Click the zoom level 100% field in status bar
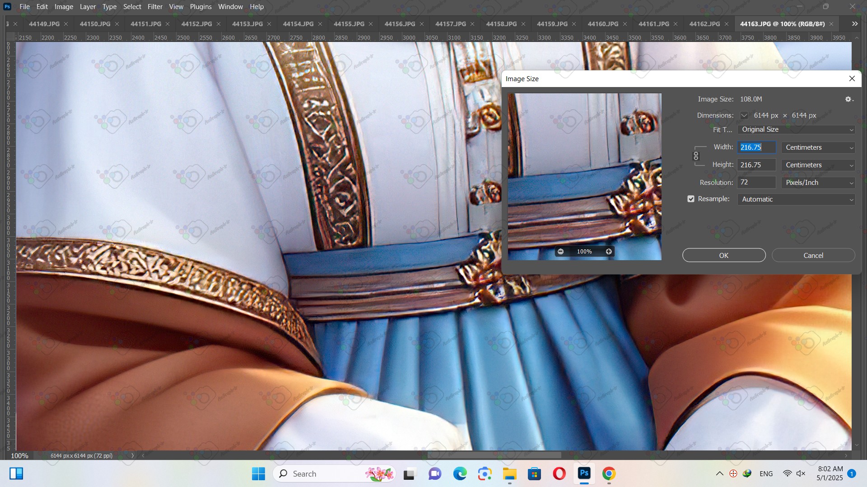The height and width of the screenshot is (487, 867). pos(19,455)
